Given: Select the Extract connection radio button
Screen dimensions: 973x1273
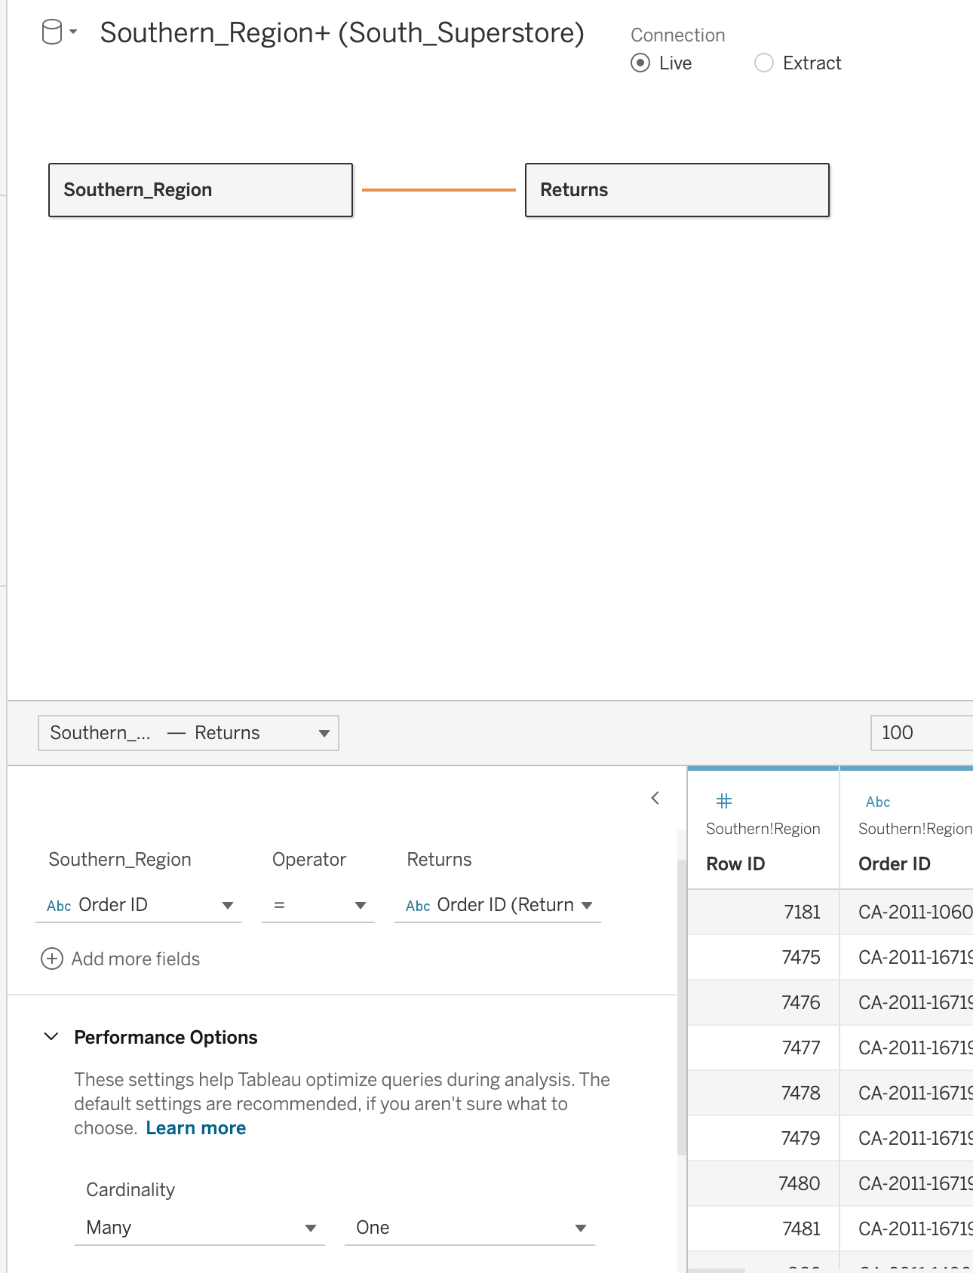Looking at the screenshot, I should tap(764, 63).
